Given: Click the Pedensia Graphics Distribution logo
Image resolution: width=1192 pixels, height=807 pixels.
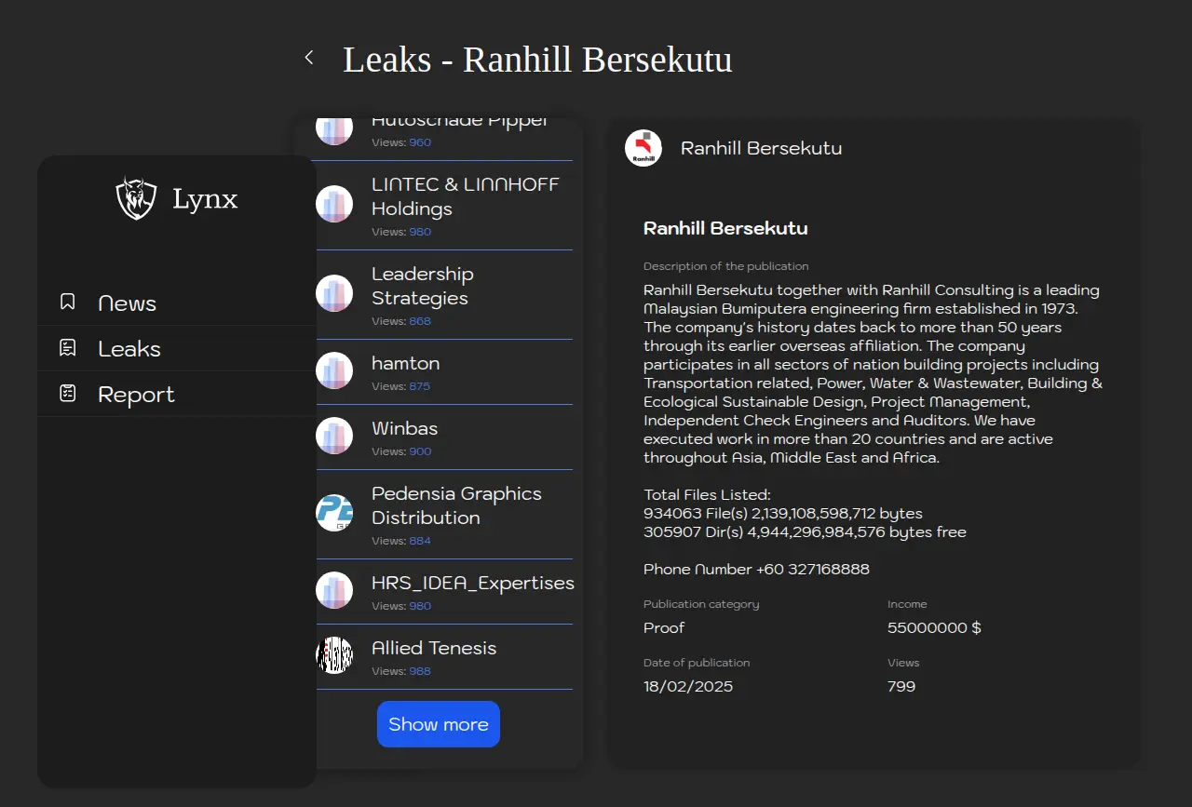Looking at the screenshot, I should pos(334,513).
